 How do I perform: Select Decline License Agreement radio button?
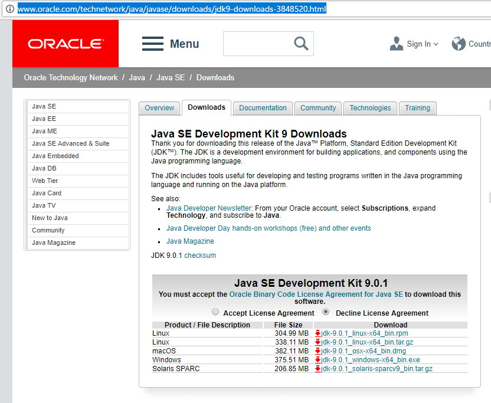click(x=326, y=312)
